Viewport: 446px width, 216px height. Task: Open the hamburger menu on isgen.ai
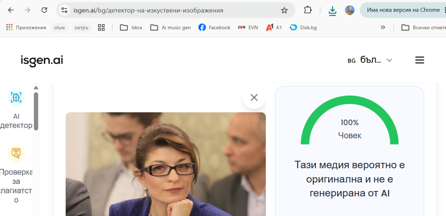click(420, 60)
